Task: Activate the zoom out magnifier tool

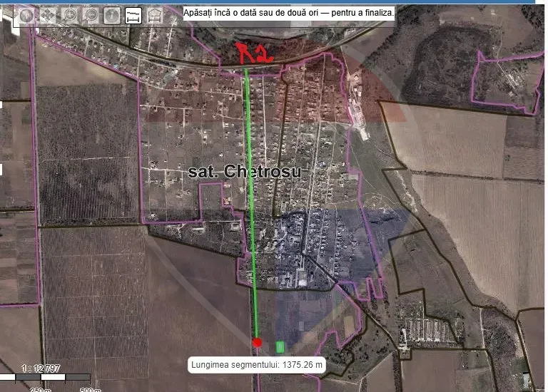Action: [91, 16]
